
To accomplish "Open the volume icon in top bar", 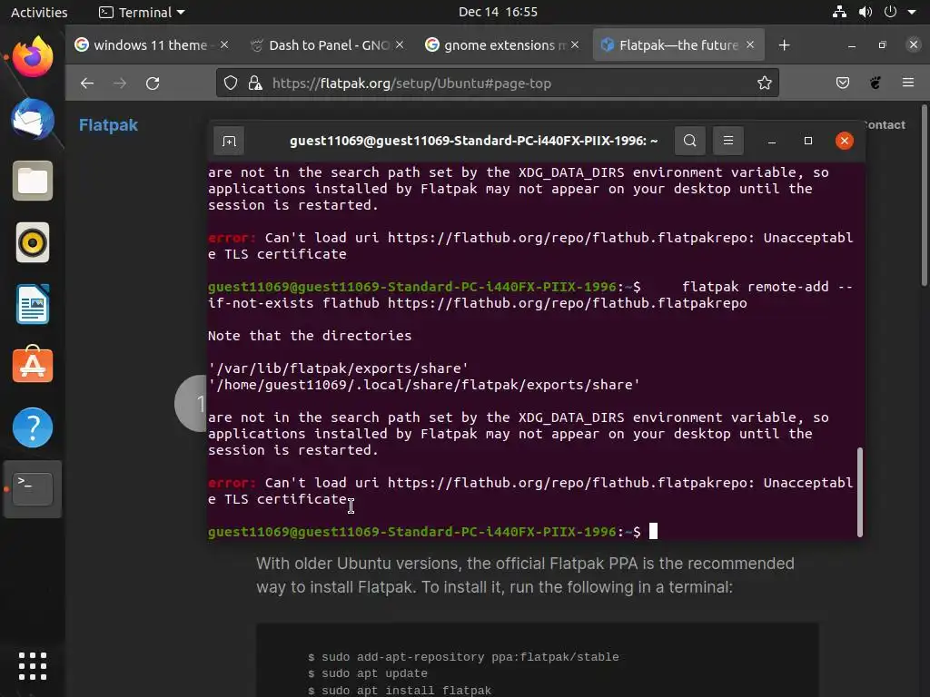I will (x=866, y=12).
